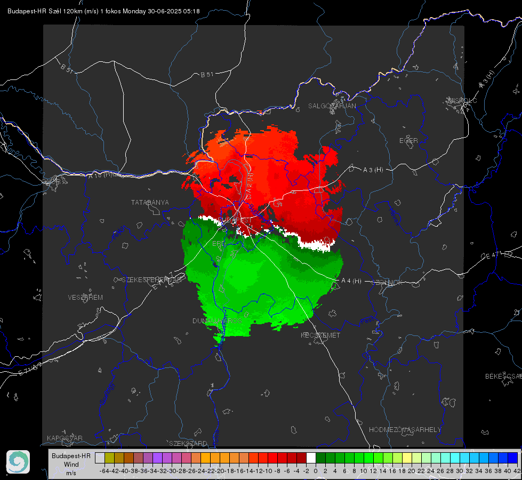Select the blue Somogy county label
522x480 pixels.
(x=107, y=394)
